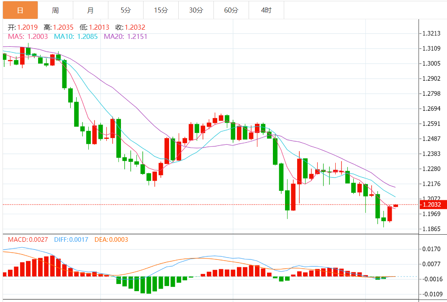Click the 1.3109 price axis label

coord(432,49)
